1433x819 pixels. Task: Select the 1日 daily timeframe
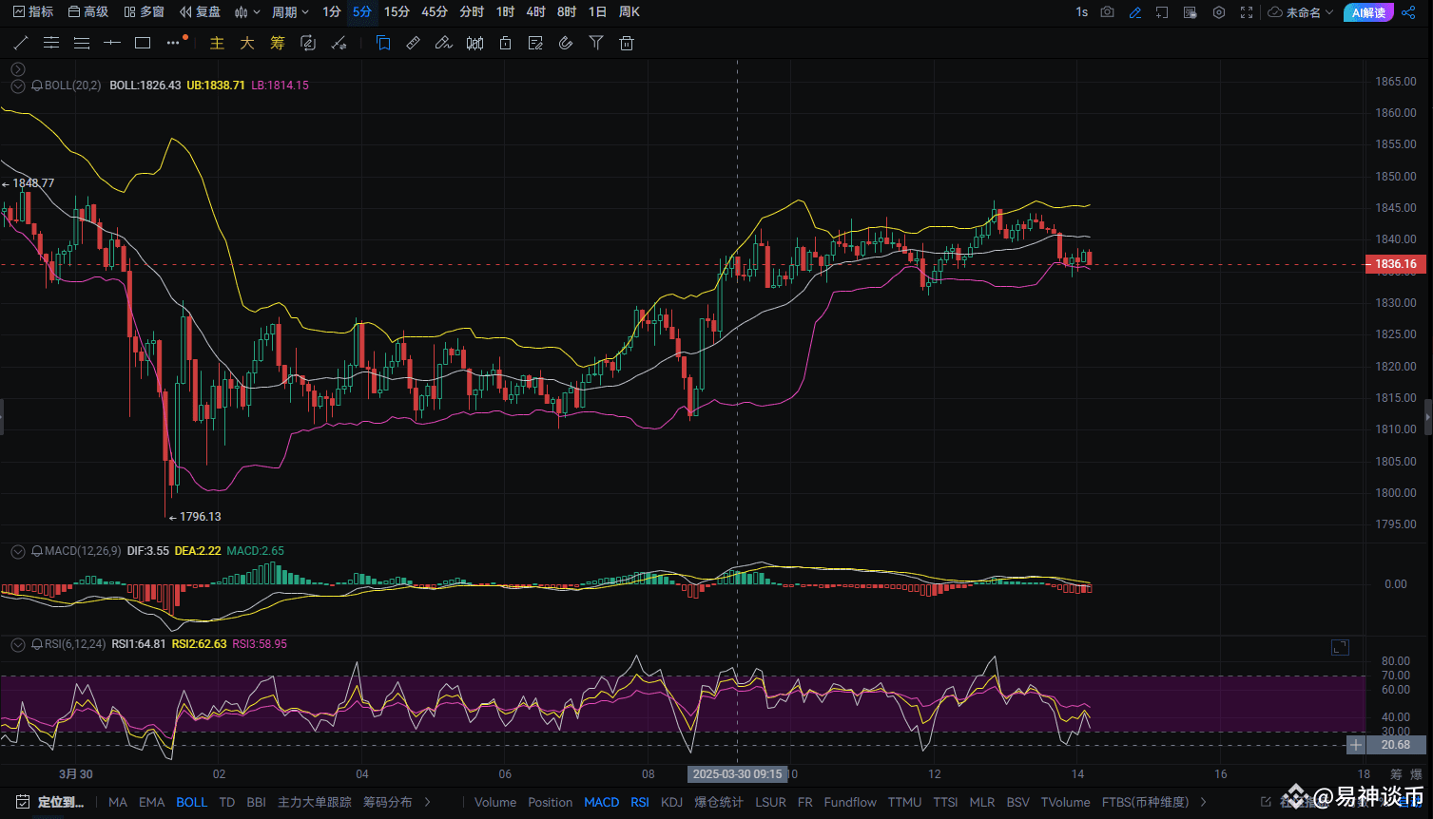coord(597,12)
